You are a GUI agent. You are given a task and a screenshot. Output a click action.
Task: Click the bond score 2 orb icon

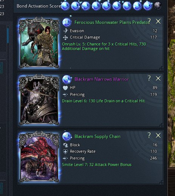tap(67, 79)
